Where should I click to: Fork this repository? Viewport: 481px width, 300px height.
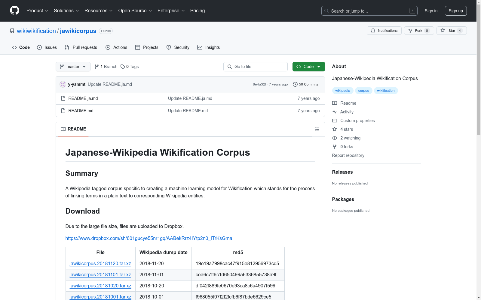tap(419, 31)
